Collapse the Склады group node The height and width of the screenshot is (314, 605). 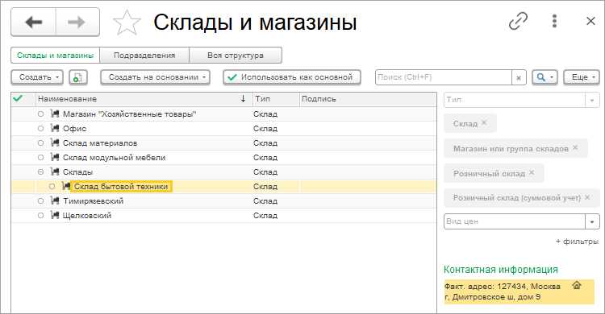coord(41,171)
